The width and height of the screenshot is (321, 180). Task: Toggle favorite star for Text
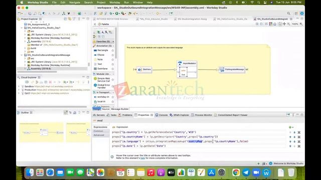(x=112, y=64)
